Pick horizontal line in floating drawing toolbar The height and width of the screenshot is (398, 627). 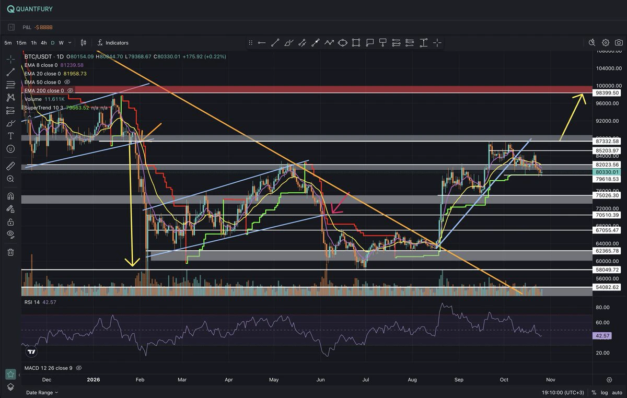point(262,43)
